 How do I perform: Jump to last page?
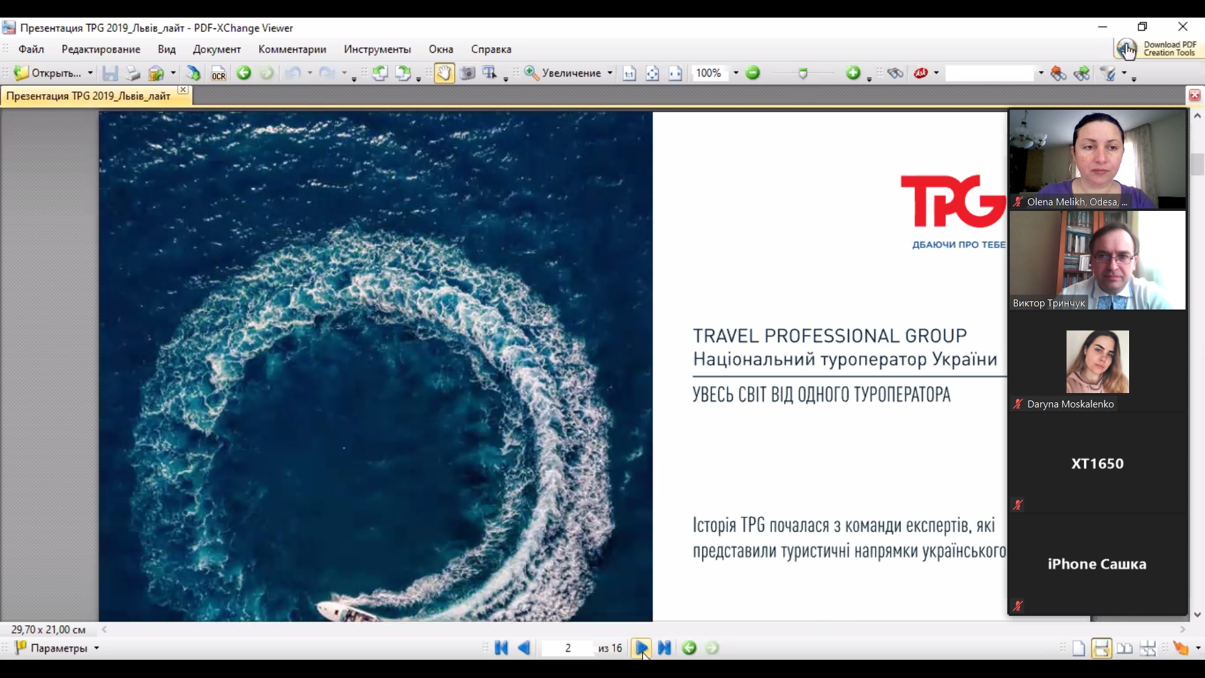click(665, 648)
